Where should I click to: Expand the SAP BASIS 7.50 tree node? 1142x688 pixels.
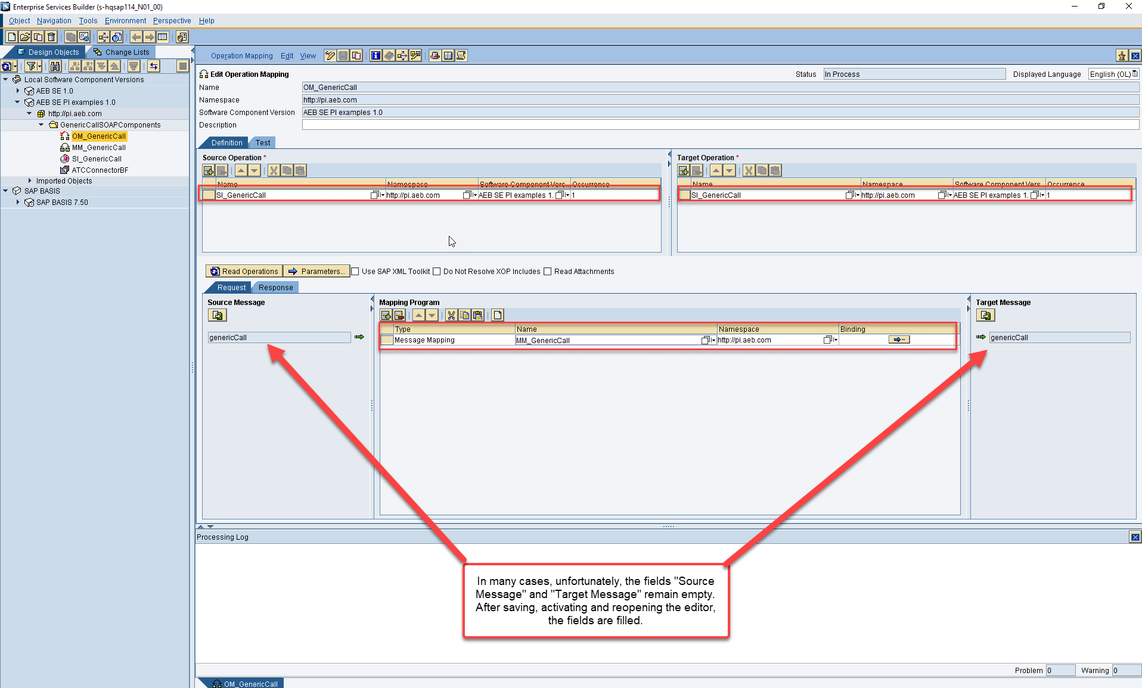pos(18,202)
